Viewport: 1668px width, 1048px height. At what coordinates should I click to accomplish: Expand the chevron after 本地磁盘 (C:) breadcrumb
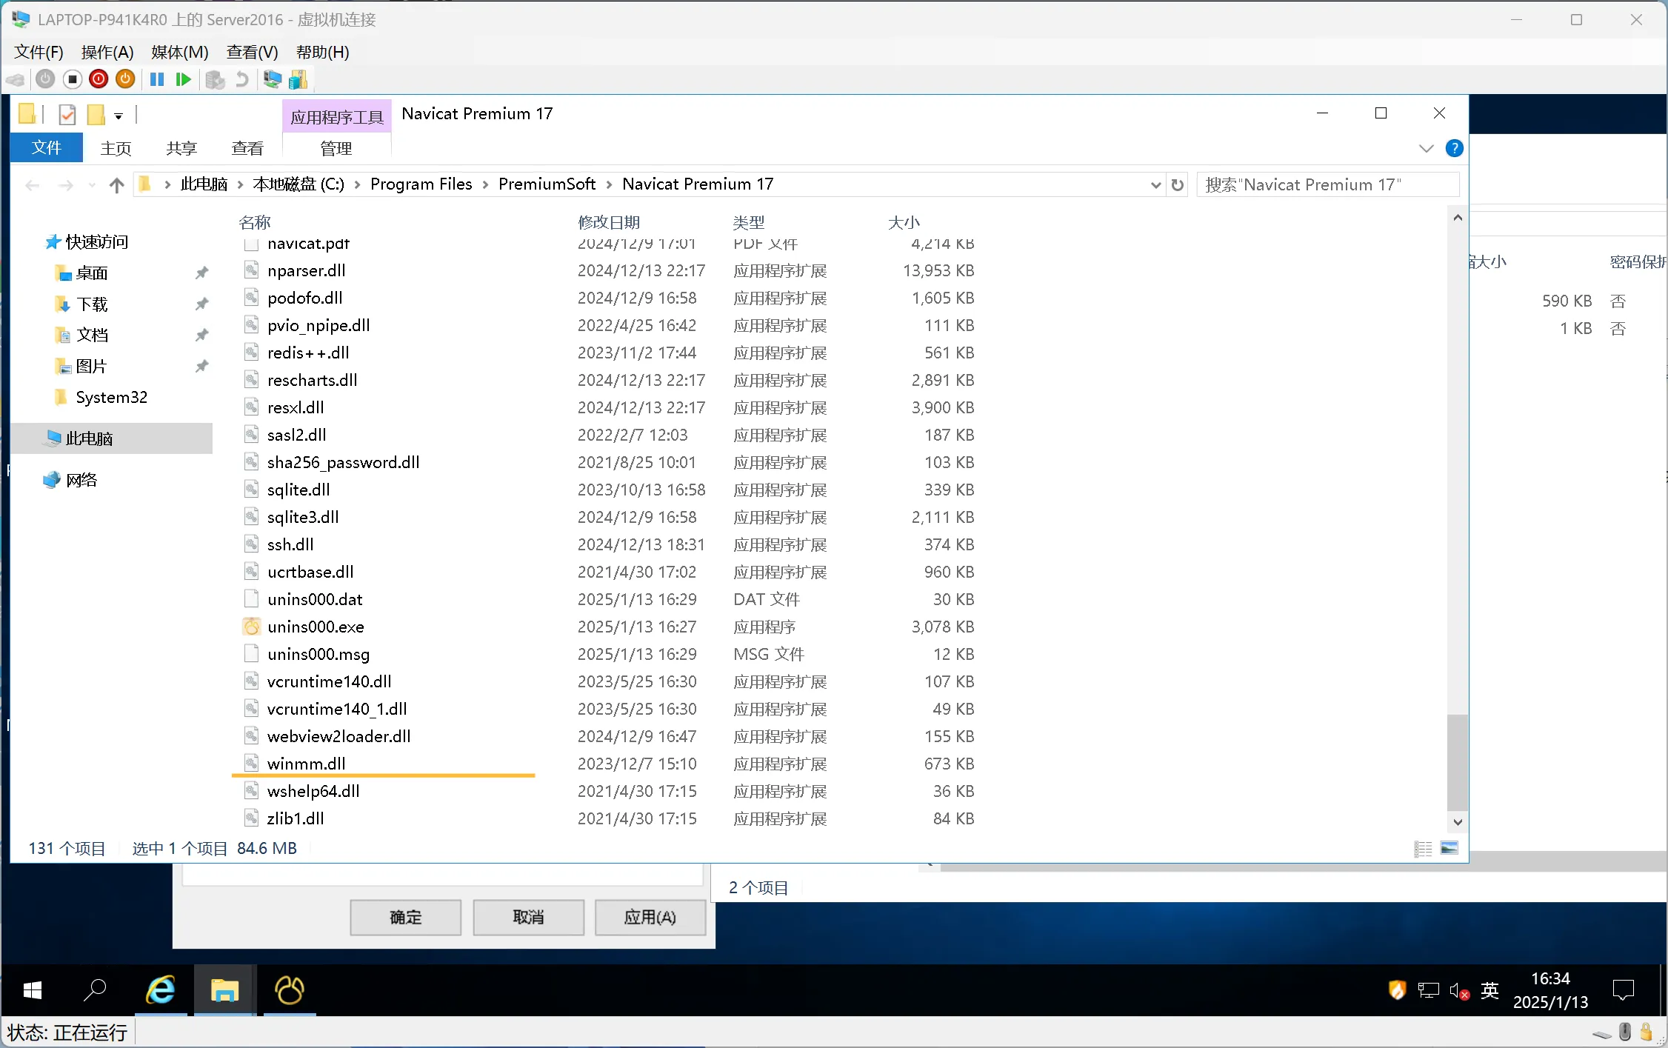[357, 184]
